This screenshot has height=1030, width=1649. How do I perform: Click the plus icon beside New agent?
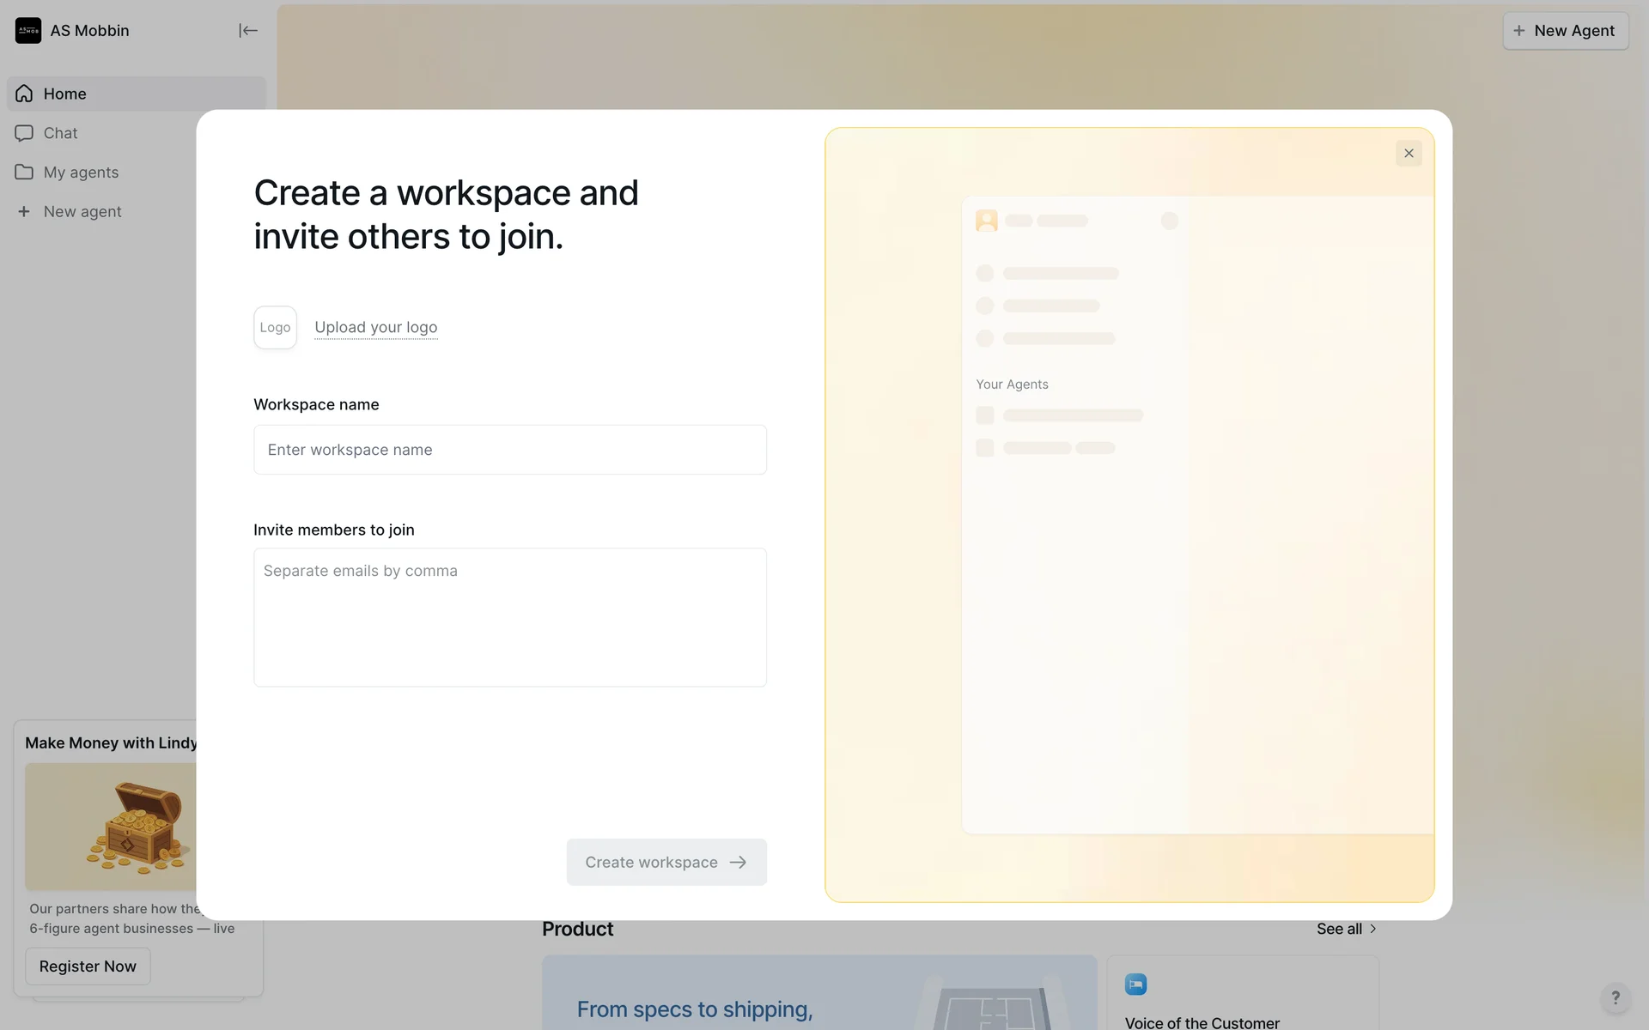point(24,212)
